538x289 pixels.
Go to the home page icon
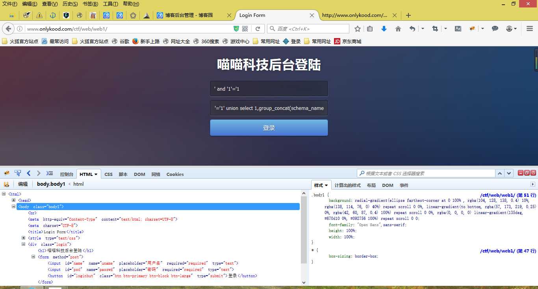coord(398,29)
